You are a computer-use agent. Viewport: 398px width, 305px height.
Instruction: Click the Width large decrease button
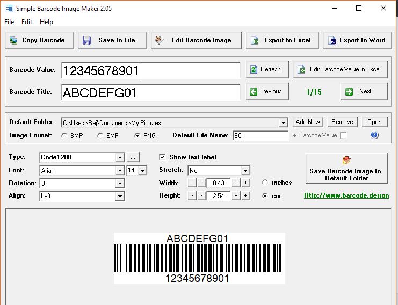[192, 183]
